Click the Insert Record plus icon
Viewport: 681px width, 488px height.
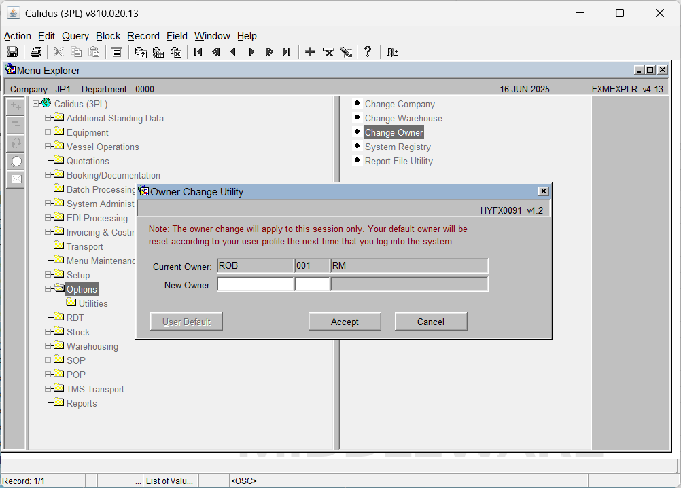310,52
